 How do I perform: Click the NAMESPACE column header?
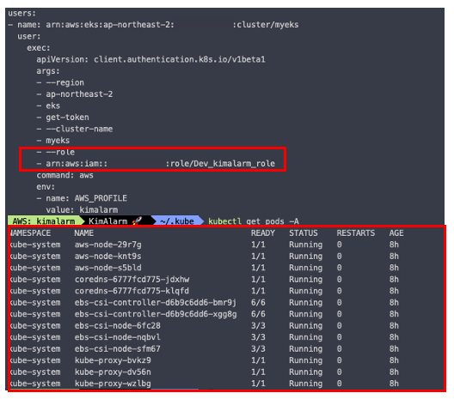(x=30, y=233)
